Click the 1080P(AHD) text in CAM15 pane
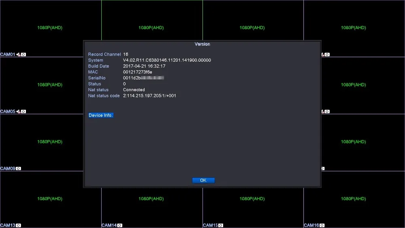This screenshot has width=405, height=228. [x=252, y=198]
